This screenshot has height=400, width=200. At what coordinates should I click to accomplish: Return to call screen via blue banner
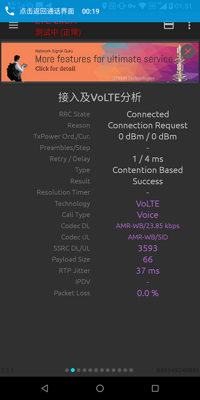[x=100, y=11]
